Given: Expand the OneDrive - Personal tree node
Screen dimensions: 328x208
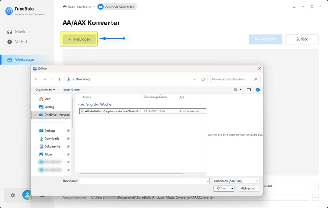Looking at the screenshot, I should [35, 115].
